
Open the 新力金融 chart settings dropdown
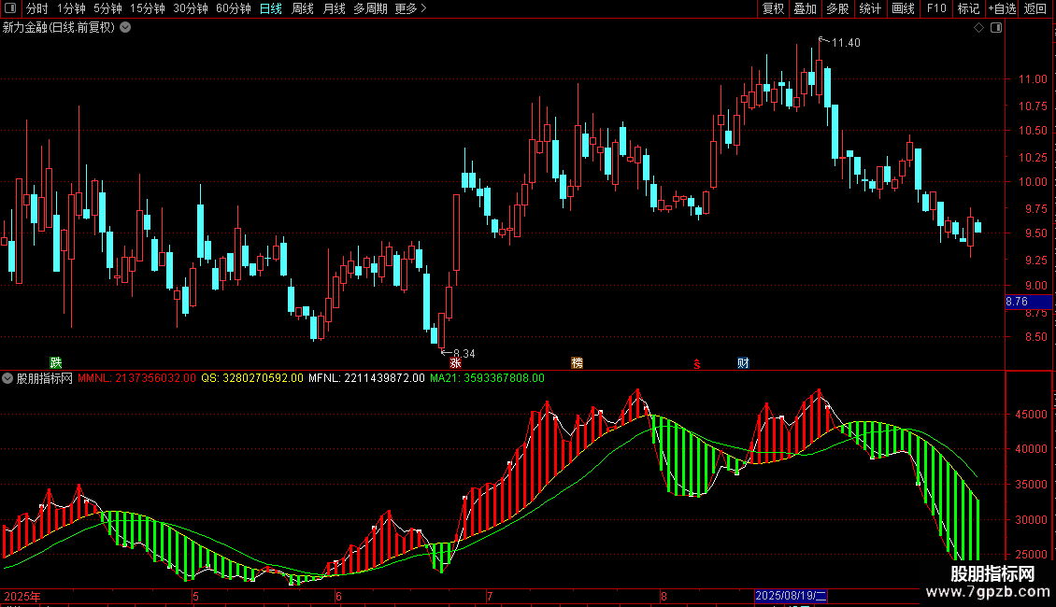click(x=125, y=28)
